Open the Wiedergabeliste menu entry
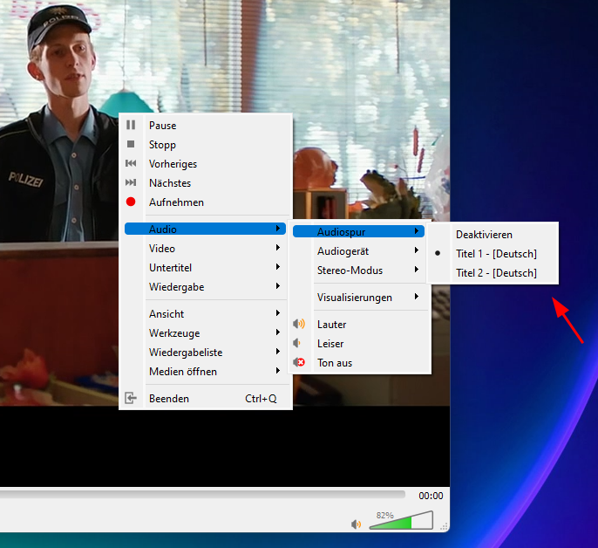Screen dimensions: 598x548 coord(205,353)
